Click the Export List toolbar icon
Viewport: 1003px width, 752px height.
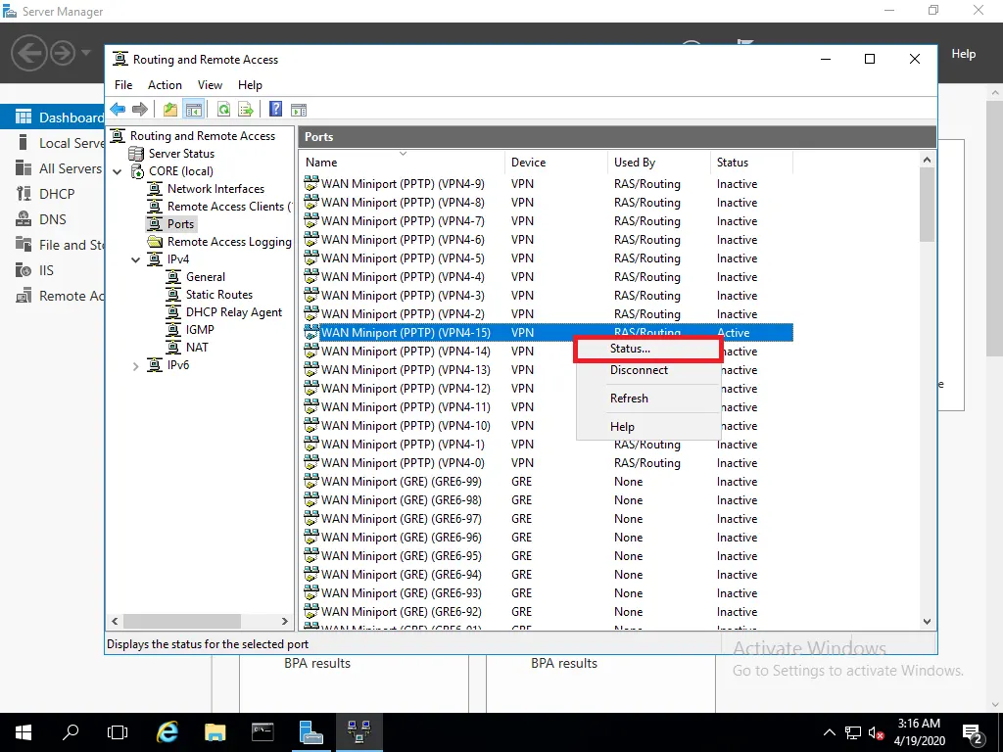click(246, 110)
